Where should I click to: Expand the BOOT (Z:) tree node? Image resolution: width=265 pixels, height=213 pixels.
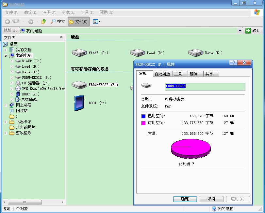pos(12,94)
